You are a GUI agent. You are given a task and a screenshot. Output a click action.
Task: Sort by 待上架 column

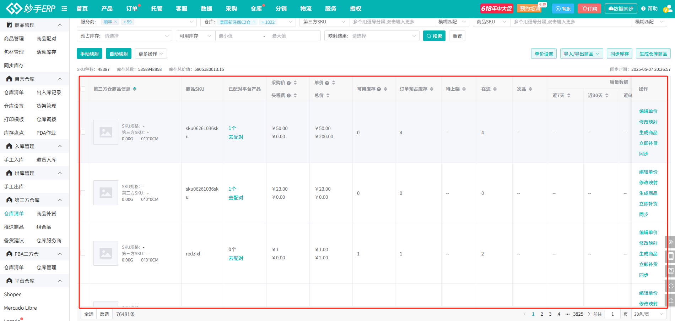pyautogui.click(x=464, y=89)
